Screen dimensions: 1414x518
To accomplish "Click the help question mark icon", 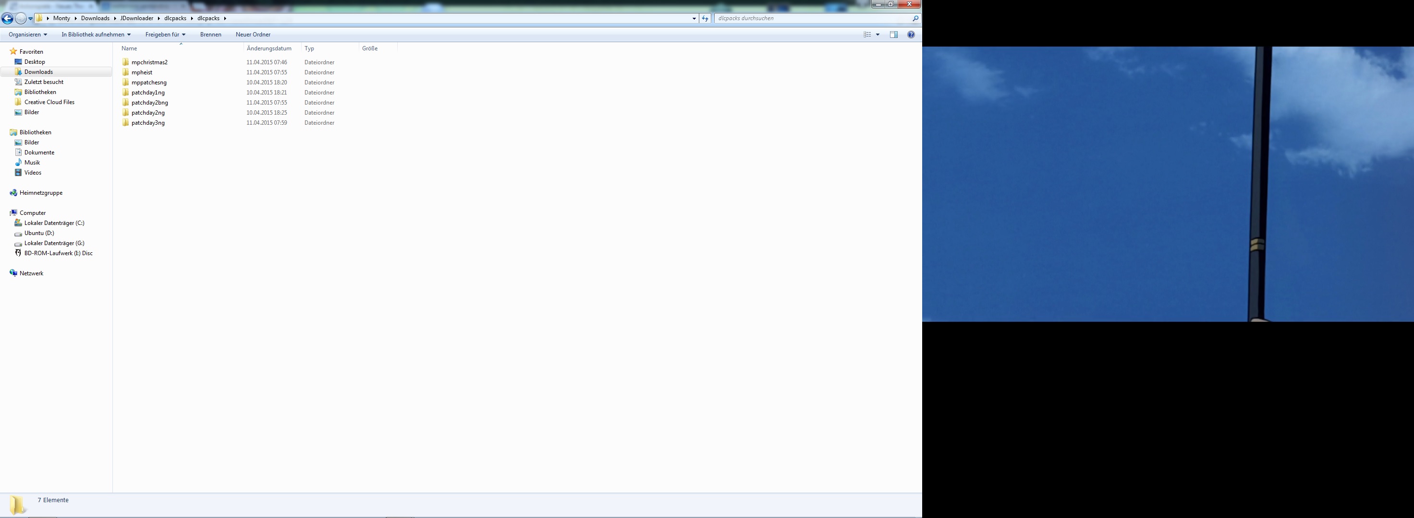I will tap(911, 35).
